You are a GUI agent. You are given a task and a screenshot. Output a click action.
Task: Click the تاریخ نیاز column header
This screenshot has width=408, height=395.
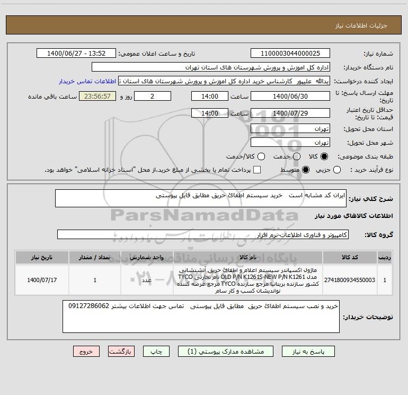coord(42,257)
